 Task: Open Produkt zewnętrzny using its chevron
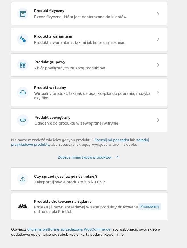click(158, 120)
